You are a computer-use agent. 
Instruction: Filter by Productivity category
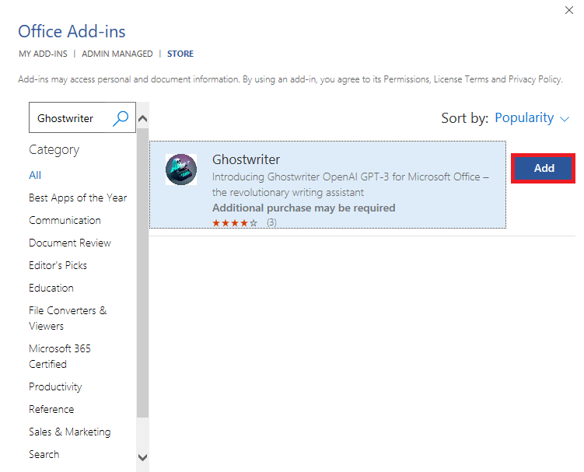tap(55, 386)
